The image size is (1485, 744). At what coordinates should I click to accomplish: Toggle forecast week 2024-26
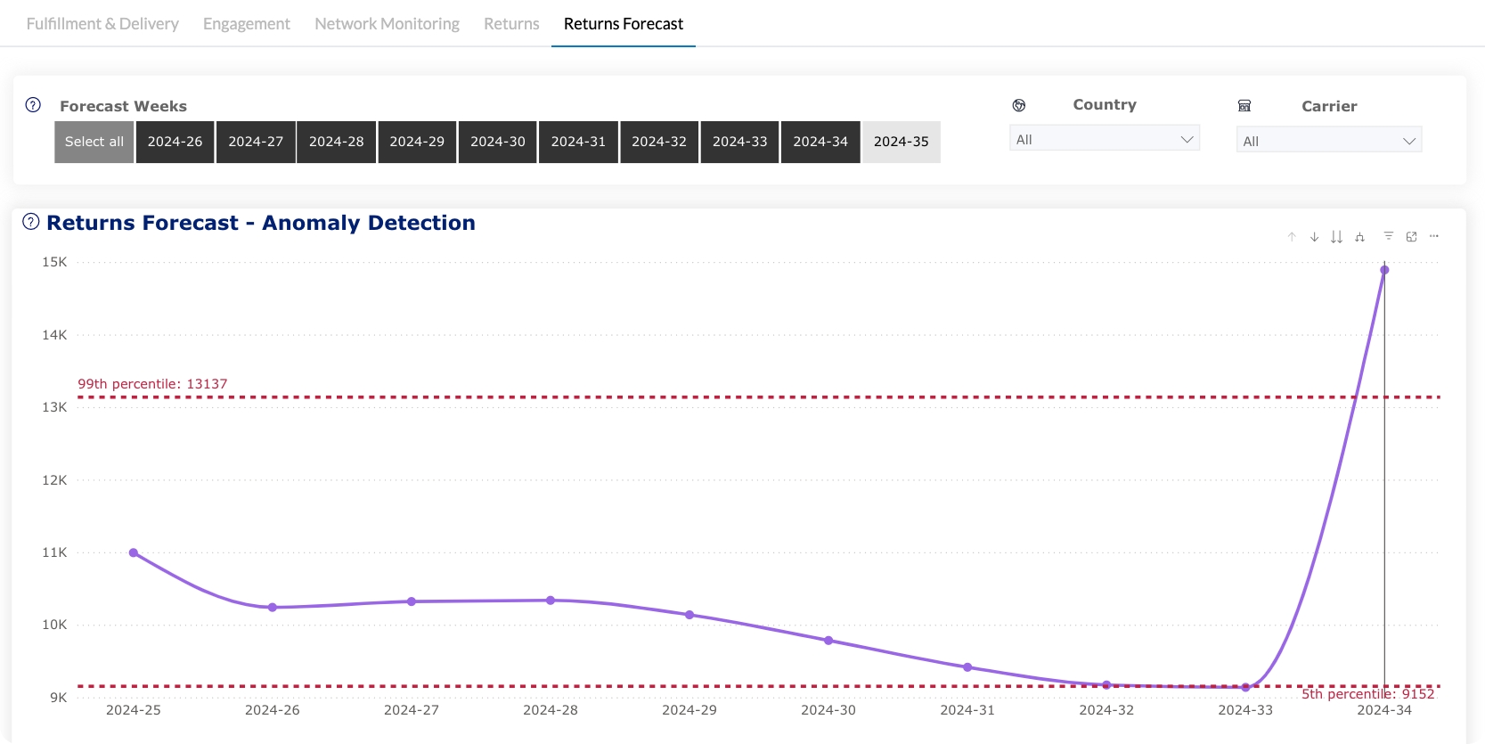point(175,142)
